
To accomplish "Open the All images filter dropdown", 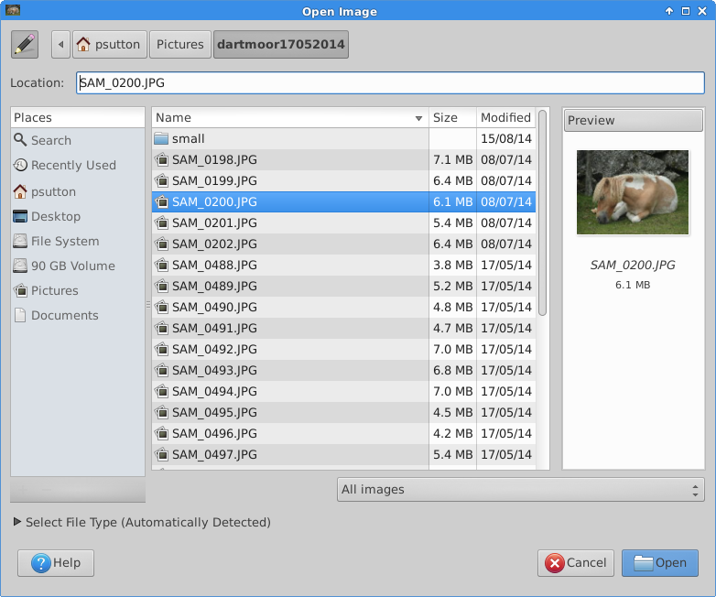I will 521,490.
